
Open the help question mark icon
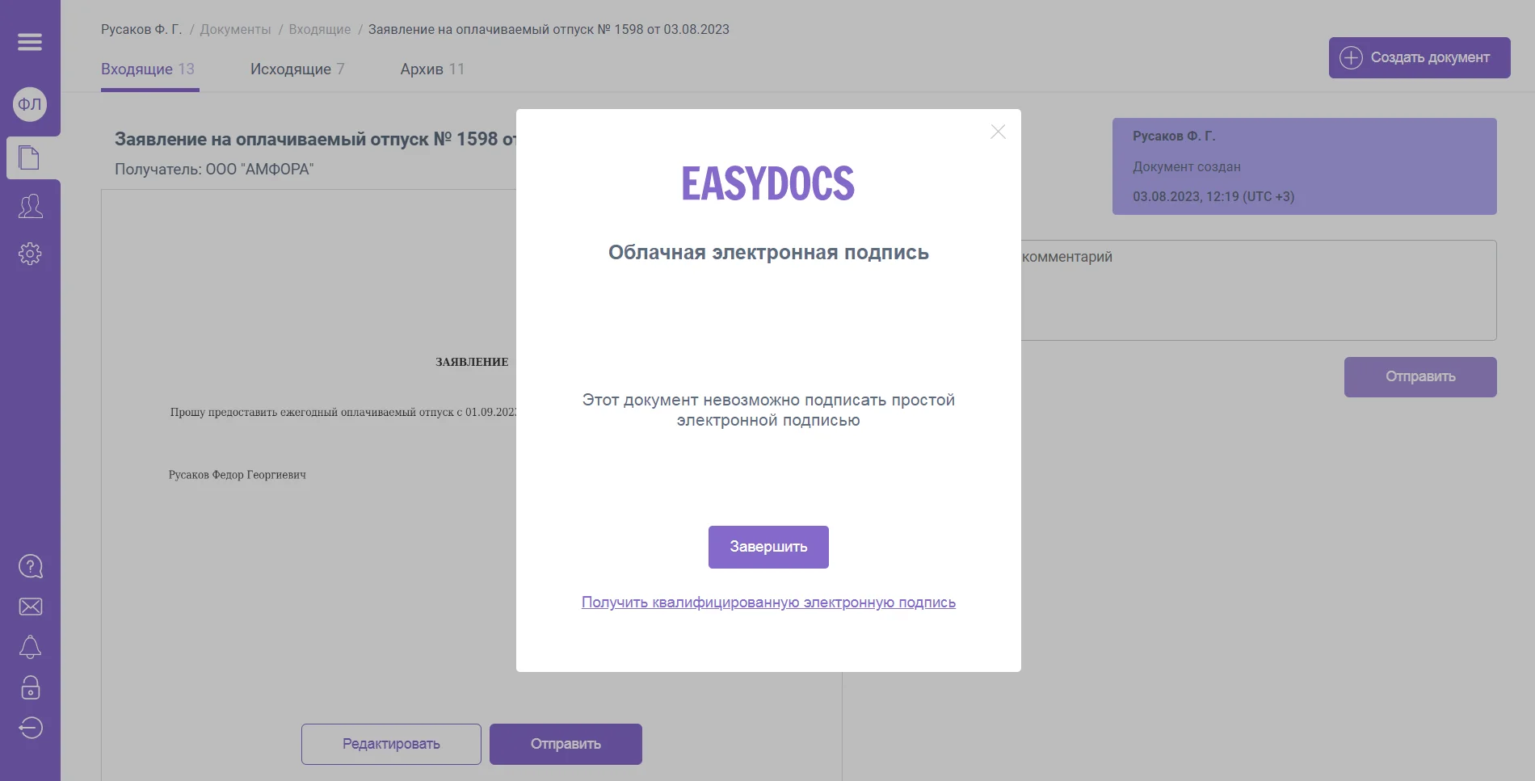click(30, 566)
